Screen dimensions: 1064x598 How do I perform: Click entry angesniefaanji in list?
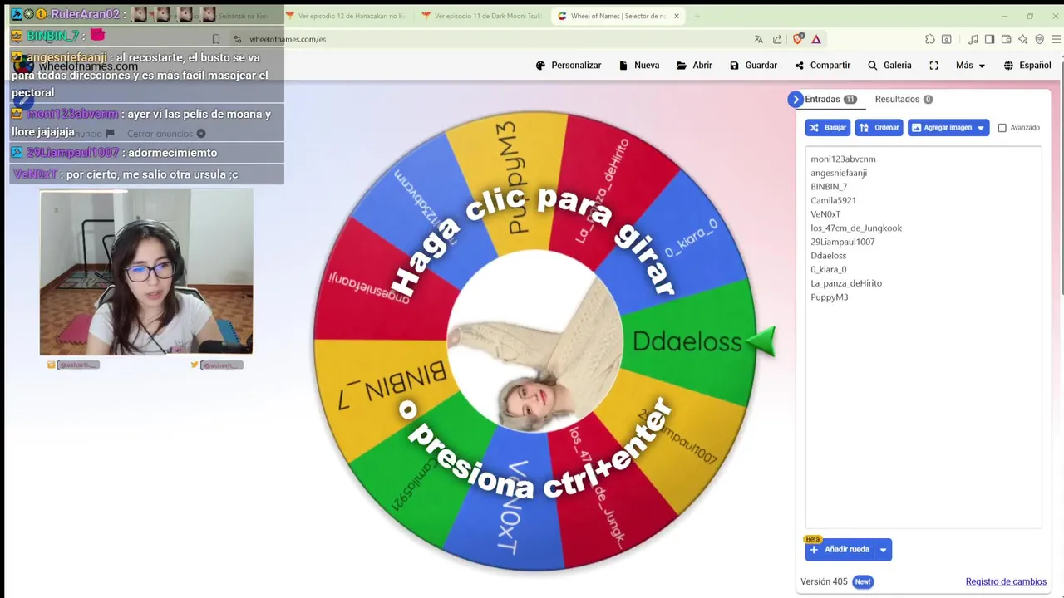coord(839,173)
